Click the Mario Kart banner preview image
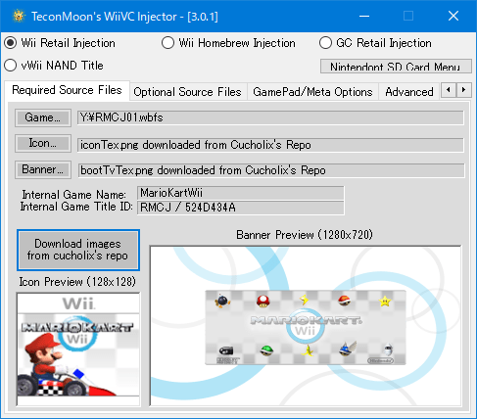477x419 pixels. 306,326
